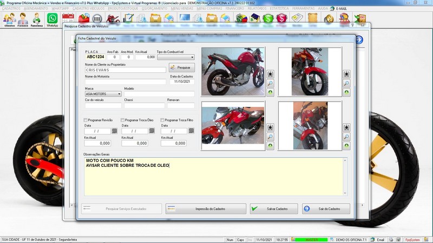This screenshot has width=433, height=243.
Task: Click the Modelo input field
Action: click(159, 93)
